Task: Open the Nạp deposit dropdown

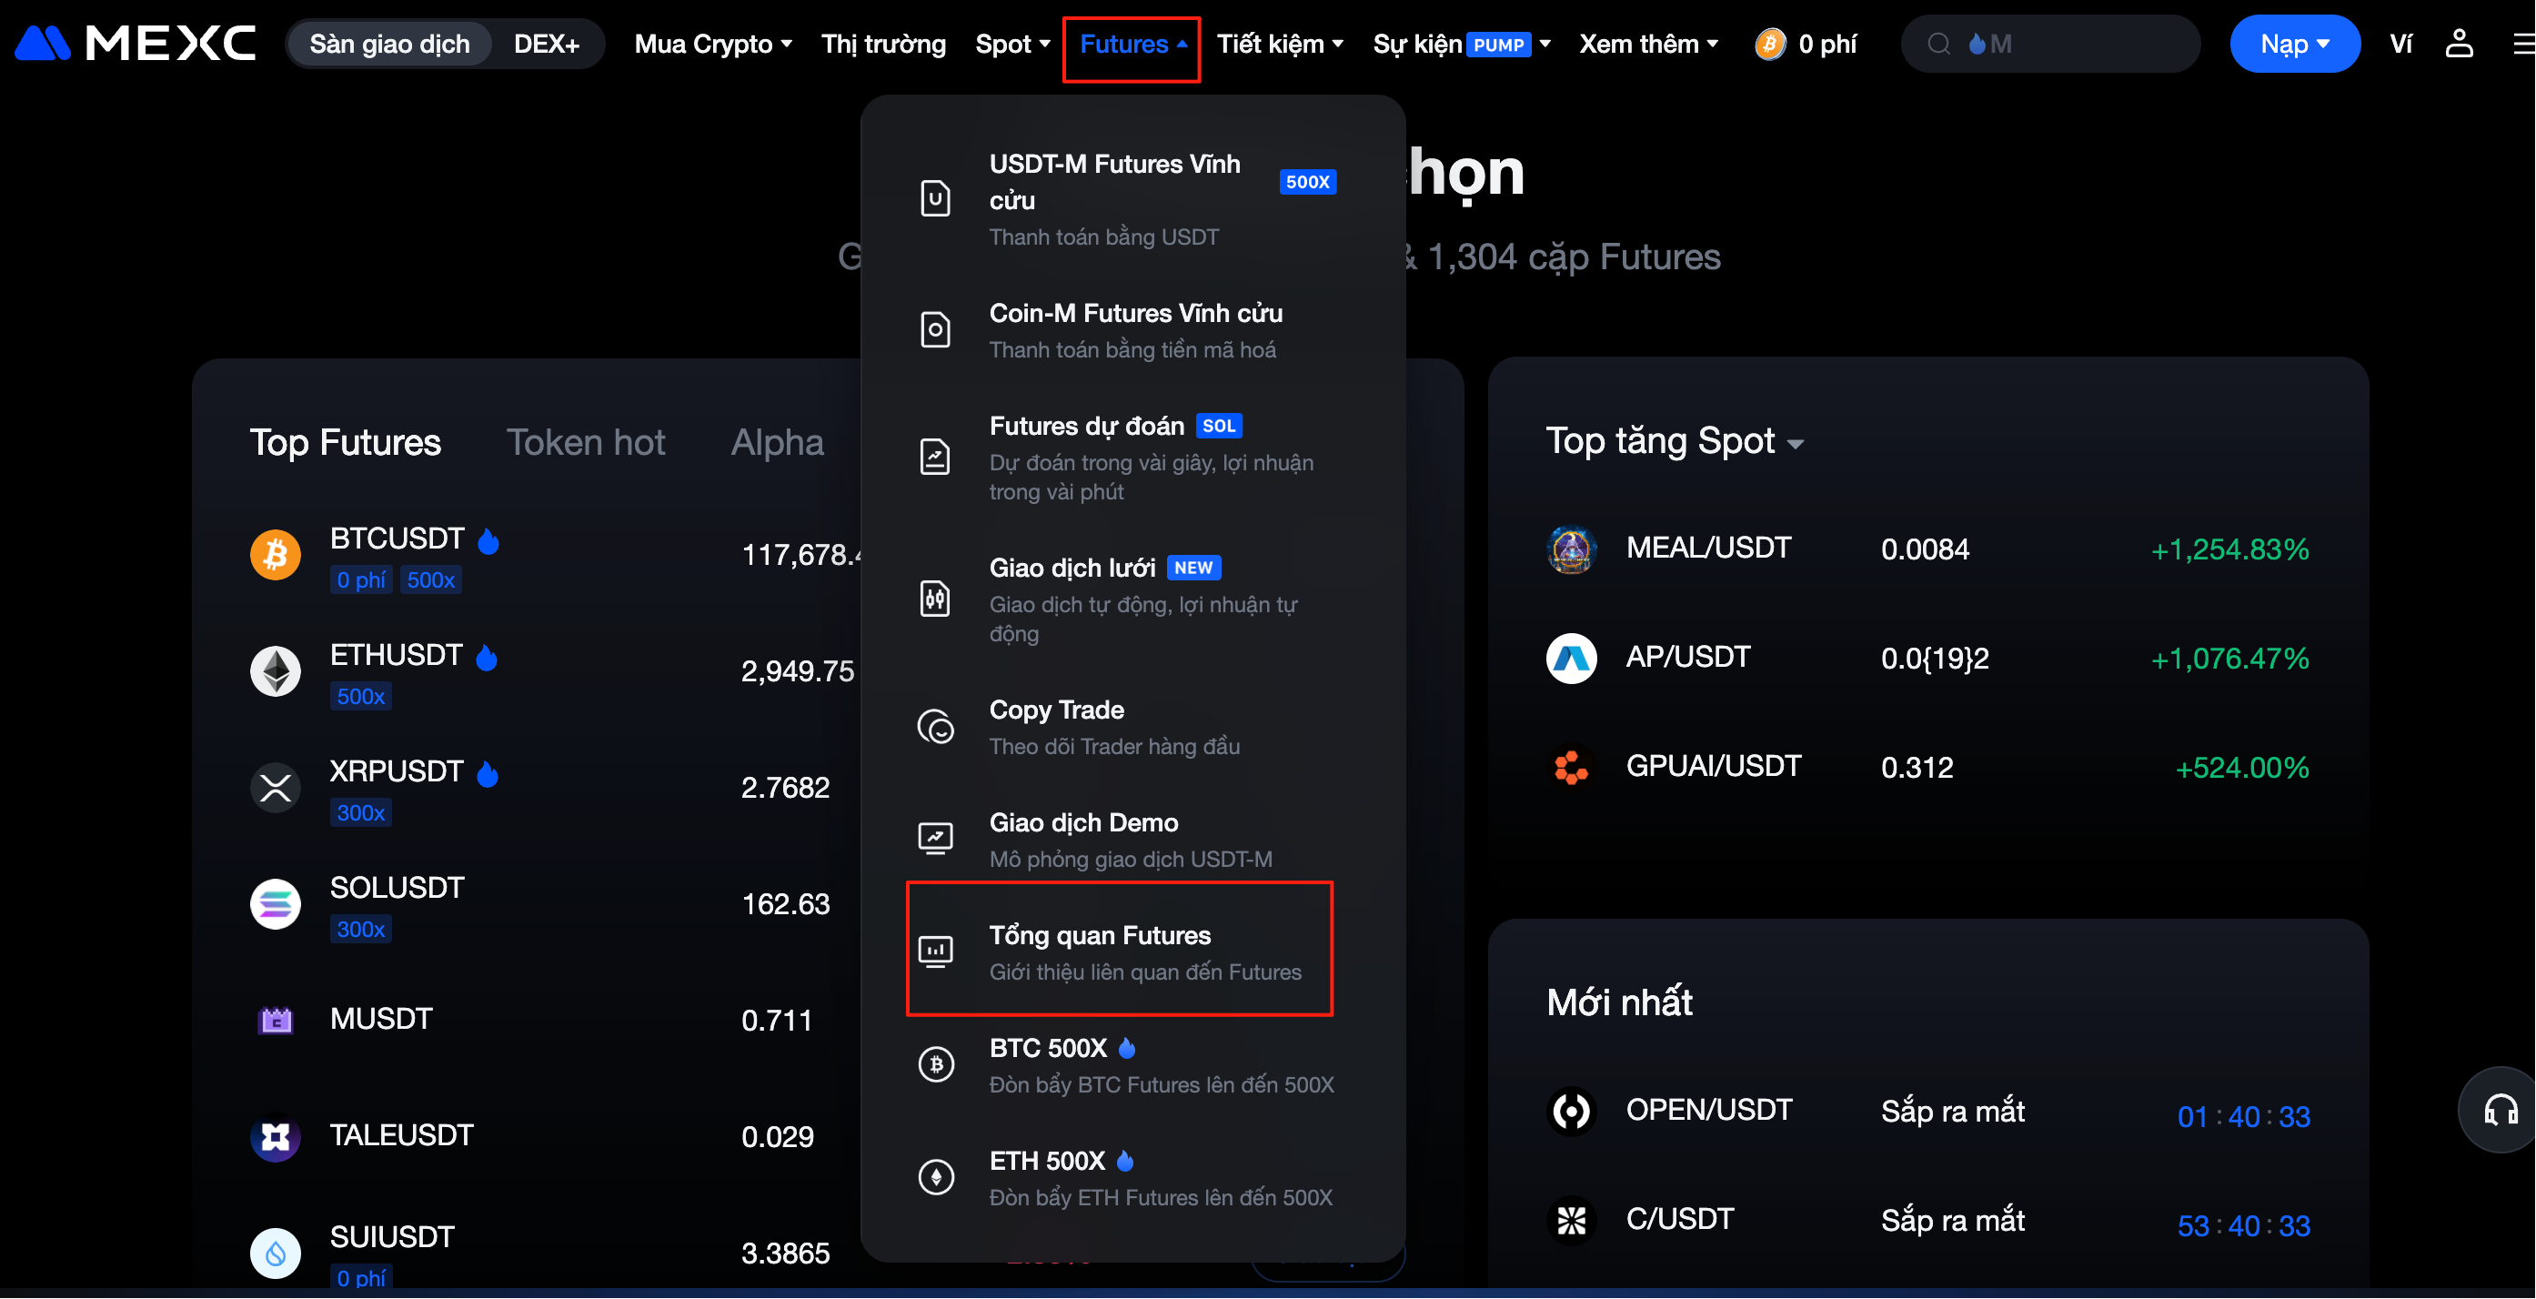Action: [2294, 45]
